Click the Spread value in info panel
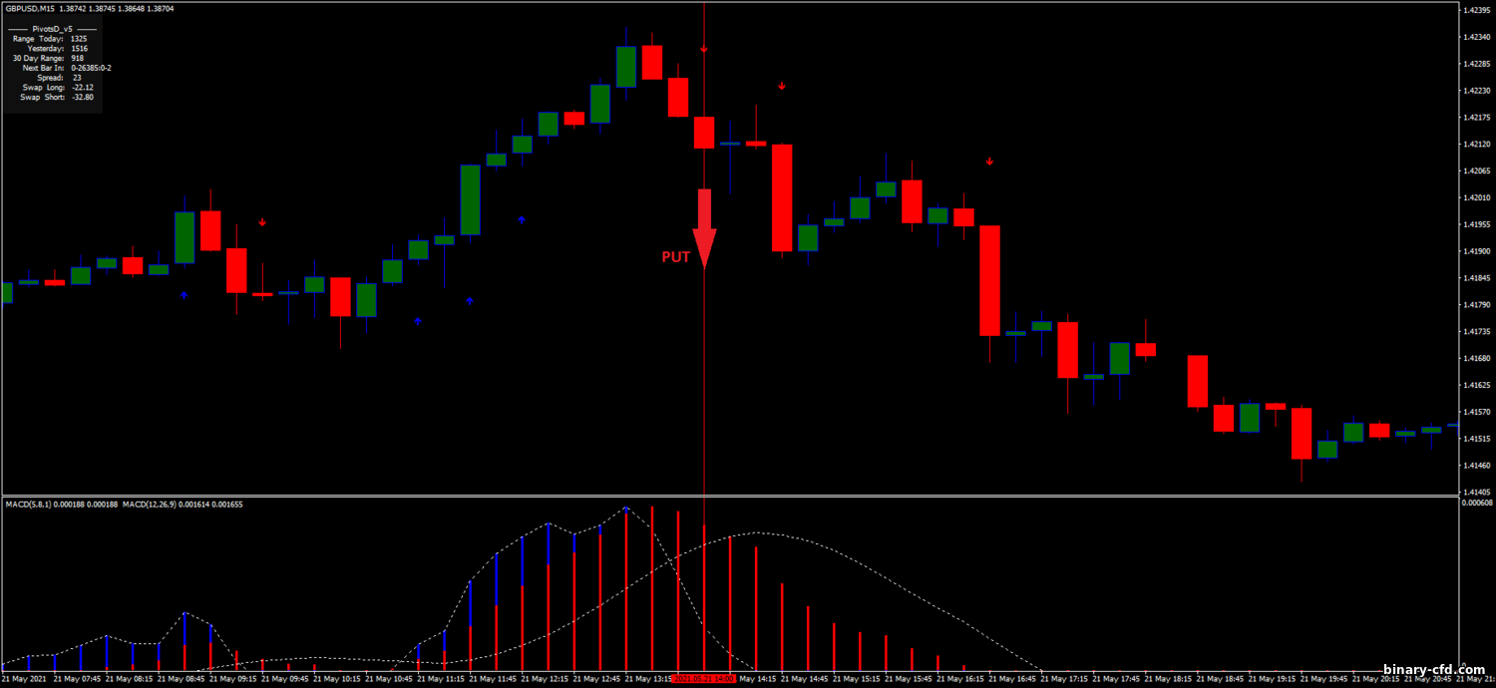 77,78
